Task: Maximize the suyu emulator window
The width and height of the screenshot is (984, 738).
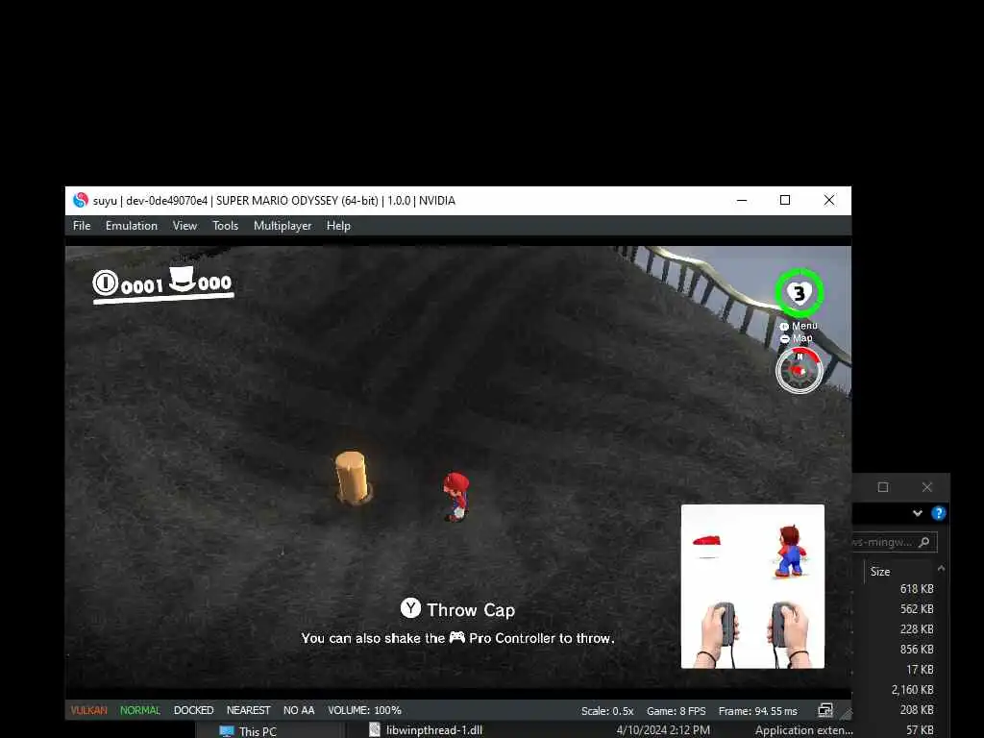Action: click(784, 200)
